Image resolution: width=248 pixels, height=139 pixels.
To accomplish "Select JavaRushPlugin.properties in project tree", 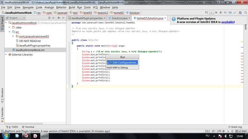I will tap(35, 46).
